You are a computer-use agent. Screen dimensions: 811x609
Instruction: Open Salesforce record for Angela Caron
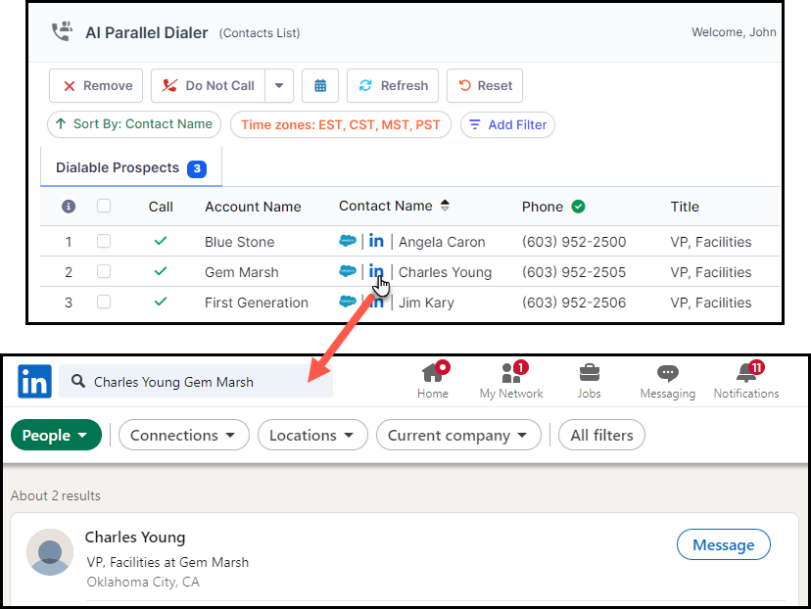tap(348, 241)
